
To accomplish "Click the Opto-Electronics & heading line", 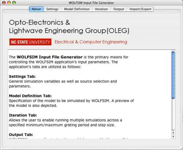I will pyautogui.click(x=40, y=22).
